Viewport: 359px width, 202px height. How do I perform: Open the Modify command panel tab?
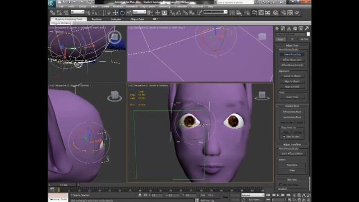click(283, 29)
